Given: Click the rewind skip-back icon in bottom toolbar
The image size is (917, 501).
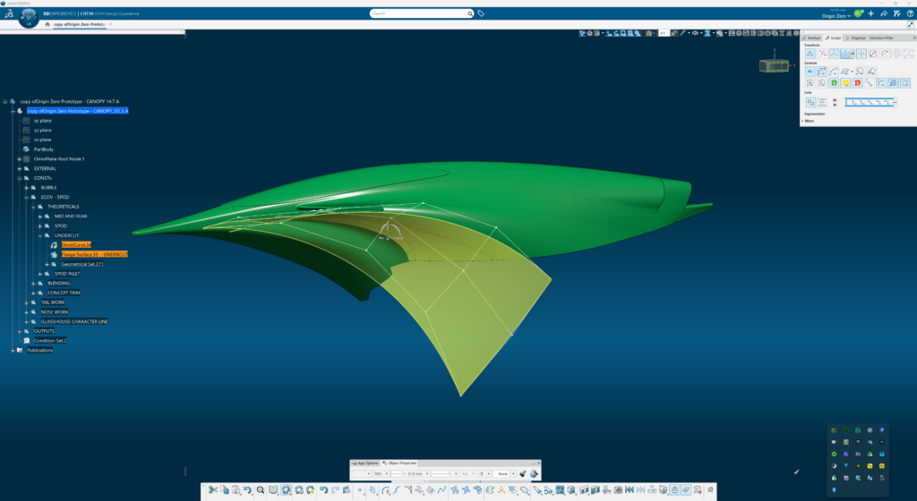Looking at the screenshot, I should point(630,489).
